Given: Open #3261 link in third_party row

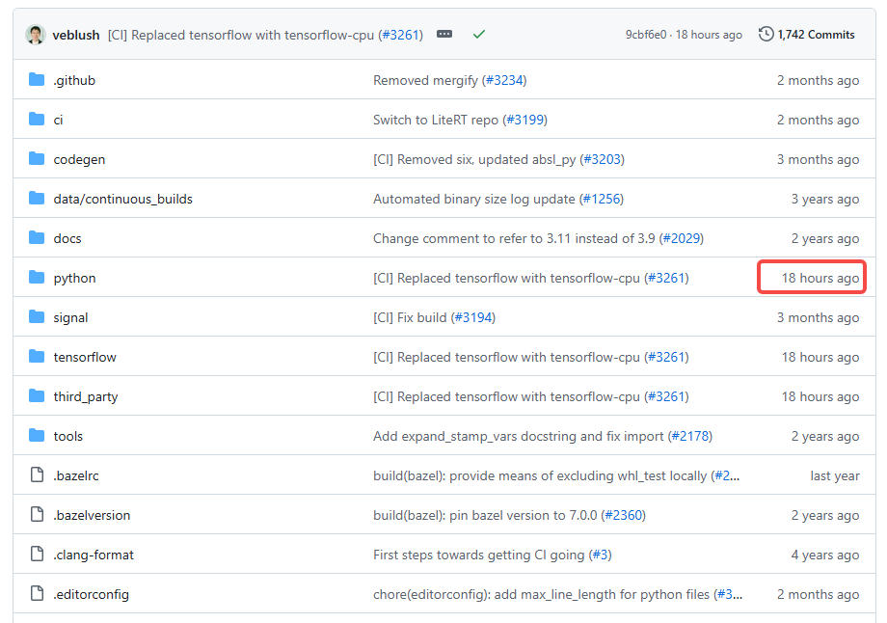Looking at the screenshot, I should [666, 397].
